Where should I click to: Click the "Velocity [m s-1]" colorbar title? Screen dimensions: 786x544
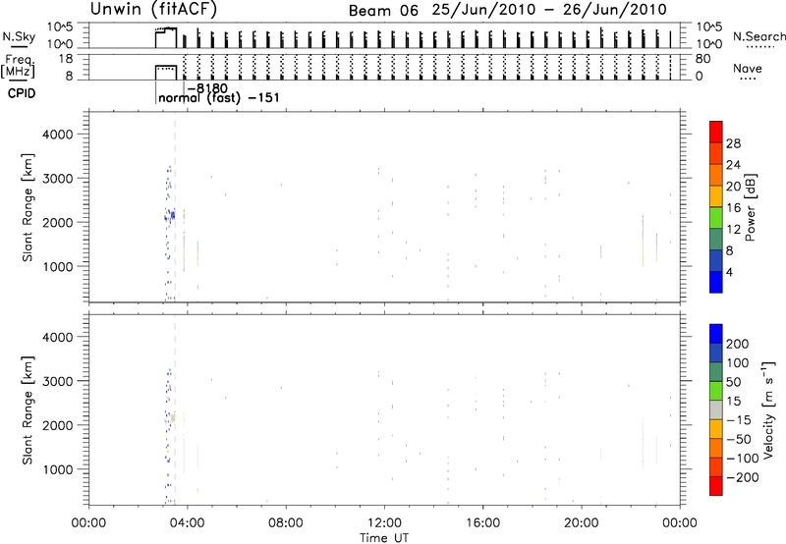[x=767, y=409]
